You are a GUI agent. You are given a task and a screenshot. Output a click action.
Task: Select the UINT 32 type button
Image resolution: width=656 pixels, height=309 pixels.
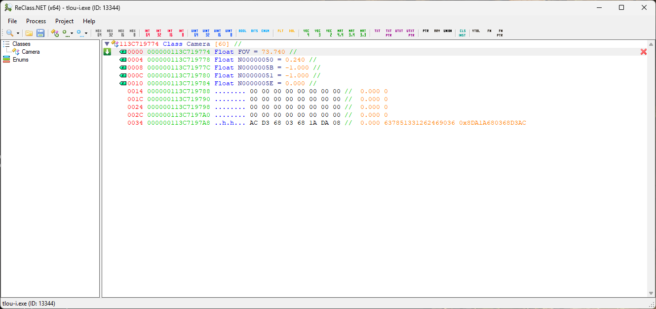(206, 33)
